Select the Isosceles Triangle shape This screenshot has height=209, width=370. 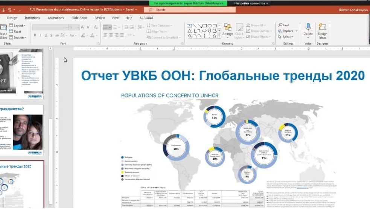(x=189, y=31)
